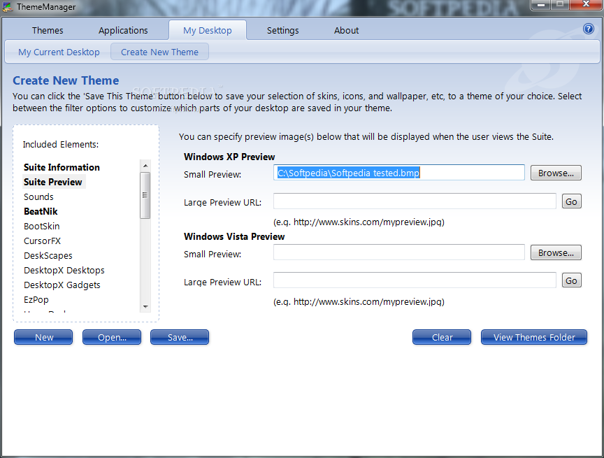Click Go for Windows XP preview URL

571,201
